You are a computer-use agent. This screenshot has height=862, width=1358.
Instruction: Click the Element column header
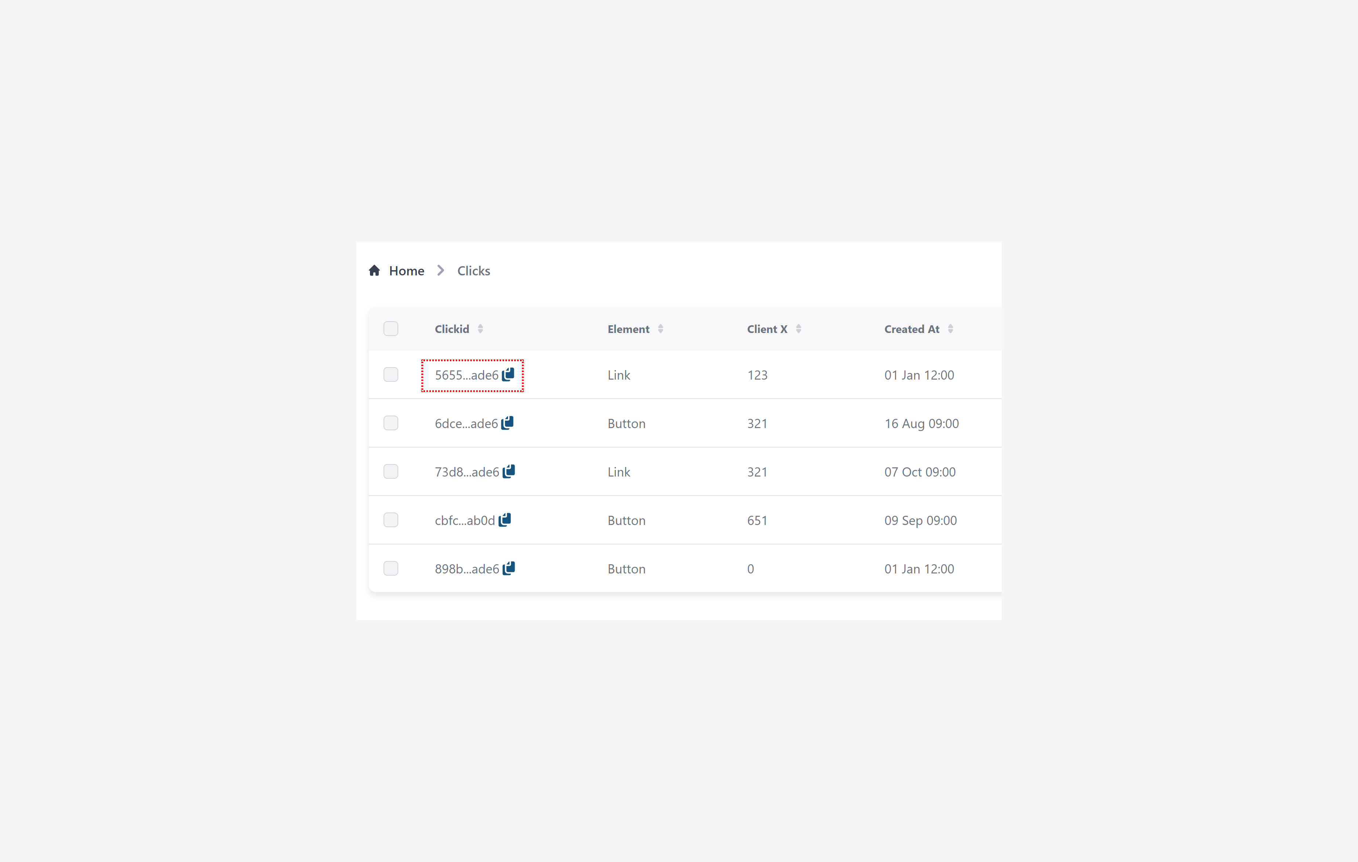point(628,329)
